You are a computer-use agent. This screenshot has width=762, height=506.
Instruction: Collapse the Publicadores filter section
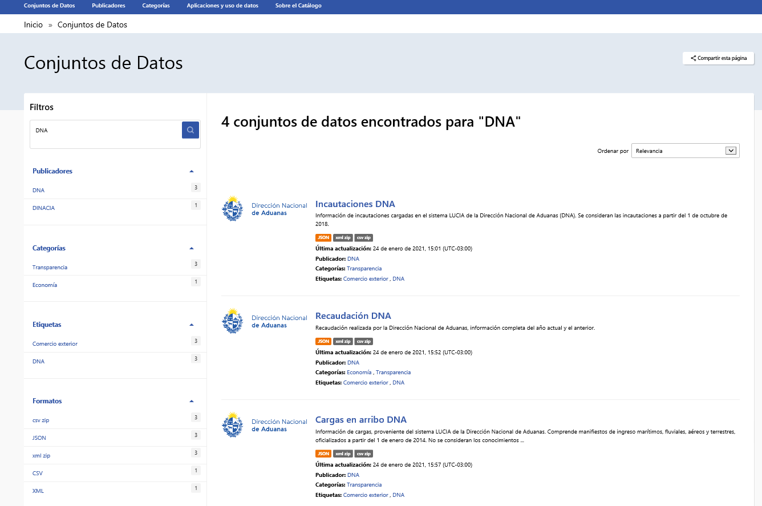(x=192, y=171)
